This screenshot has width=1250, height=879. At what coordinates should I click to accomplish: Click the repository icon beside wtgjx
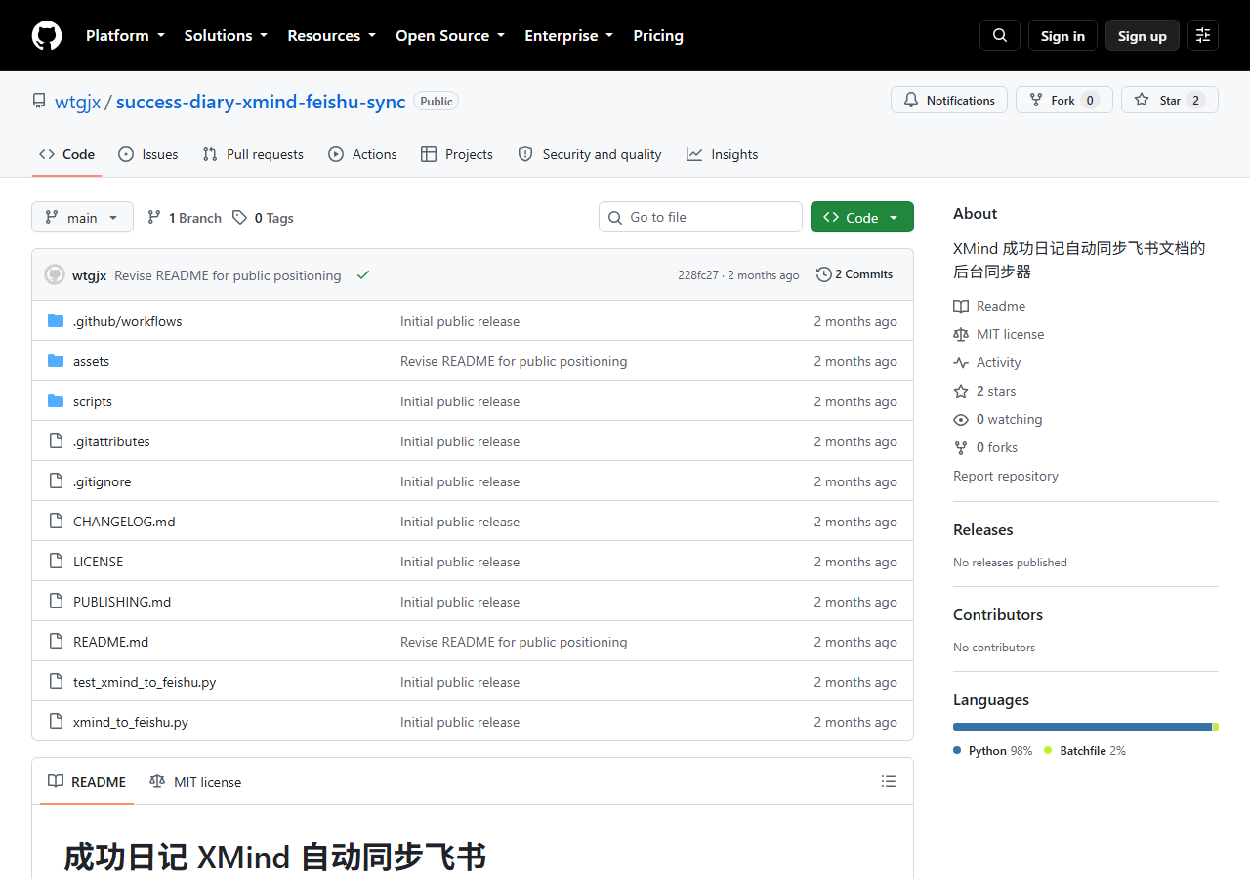coord(39,101)
